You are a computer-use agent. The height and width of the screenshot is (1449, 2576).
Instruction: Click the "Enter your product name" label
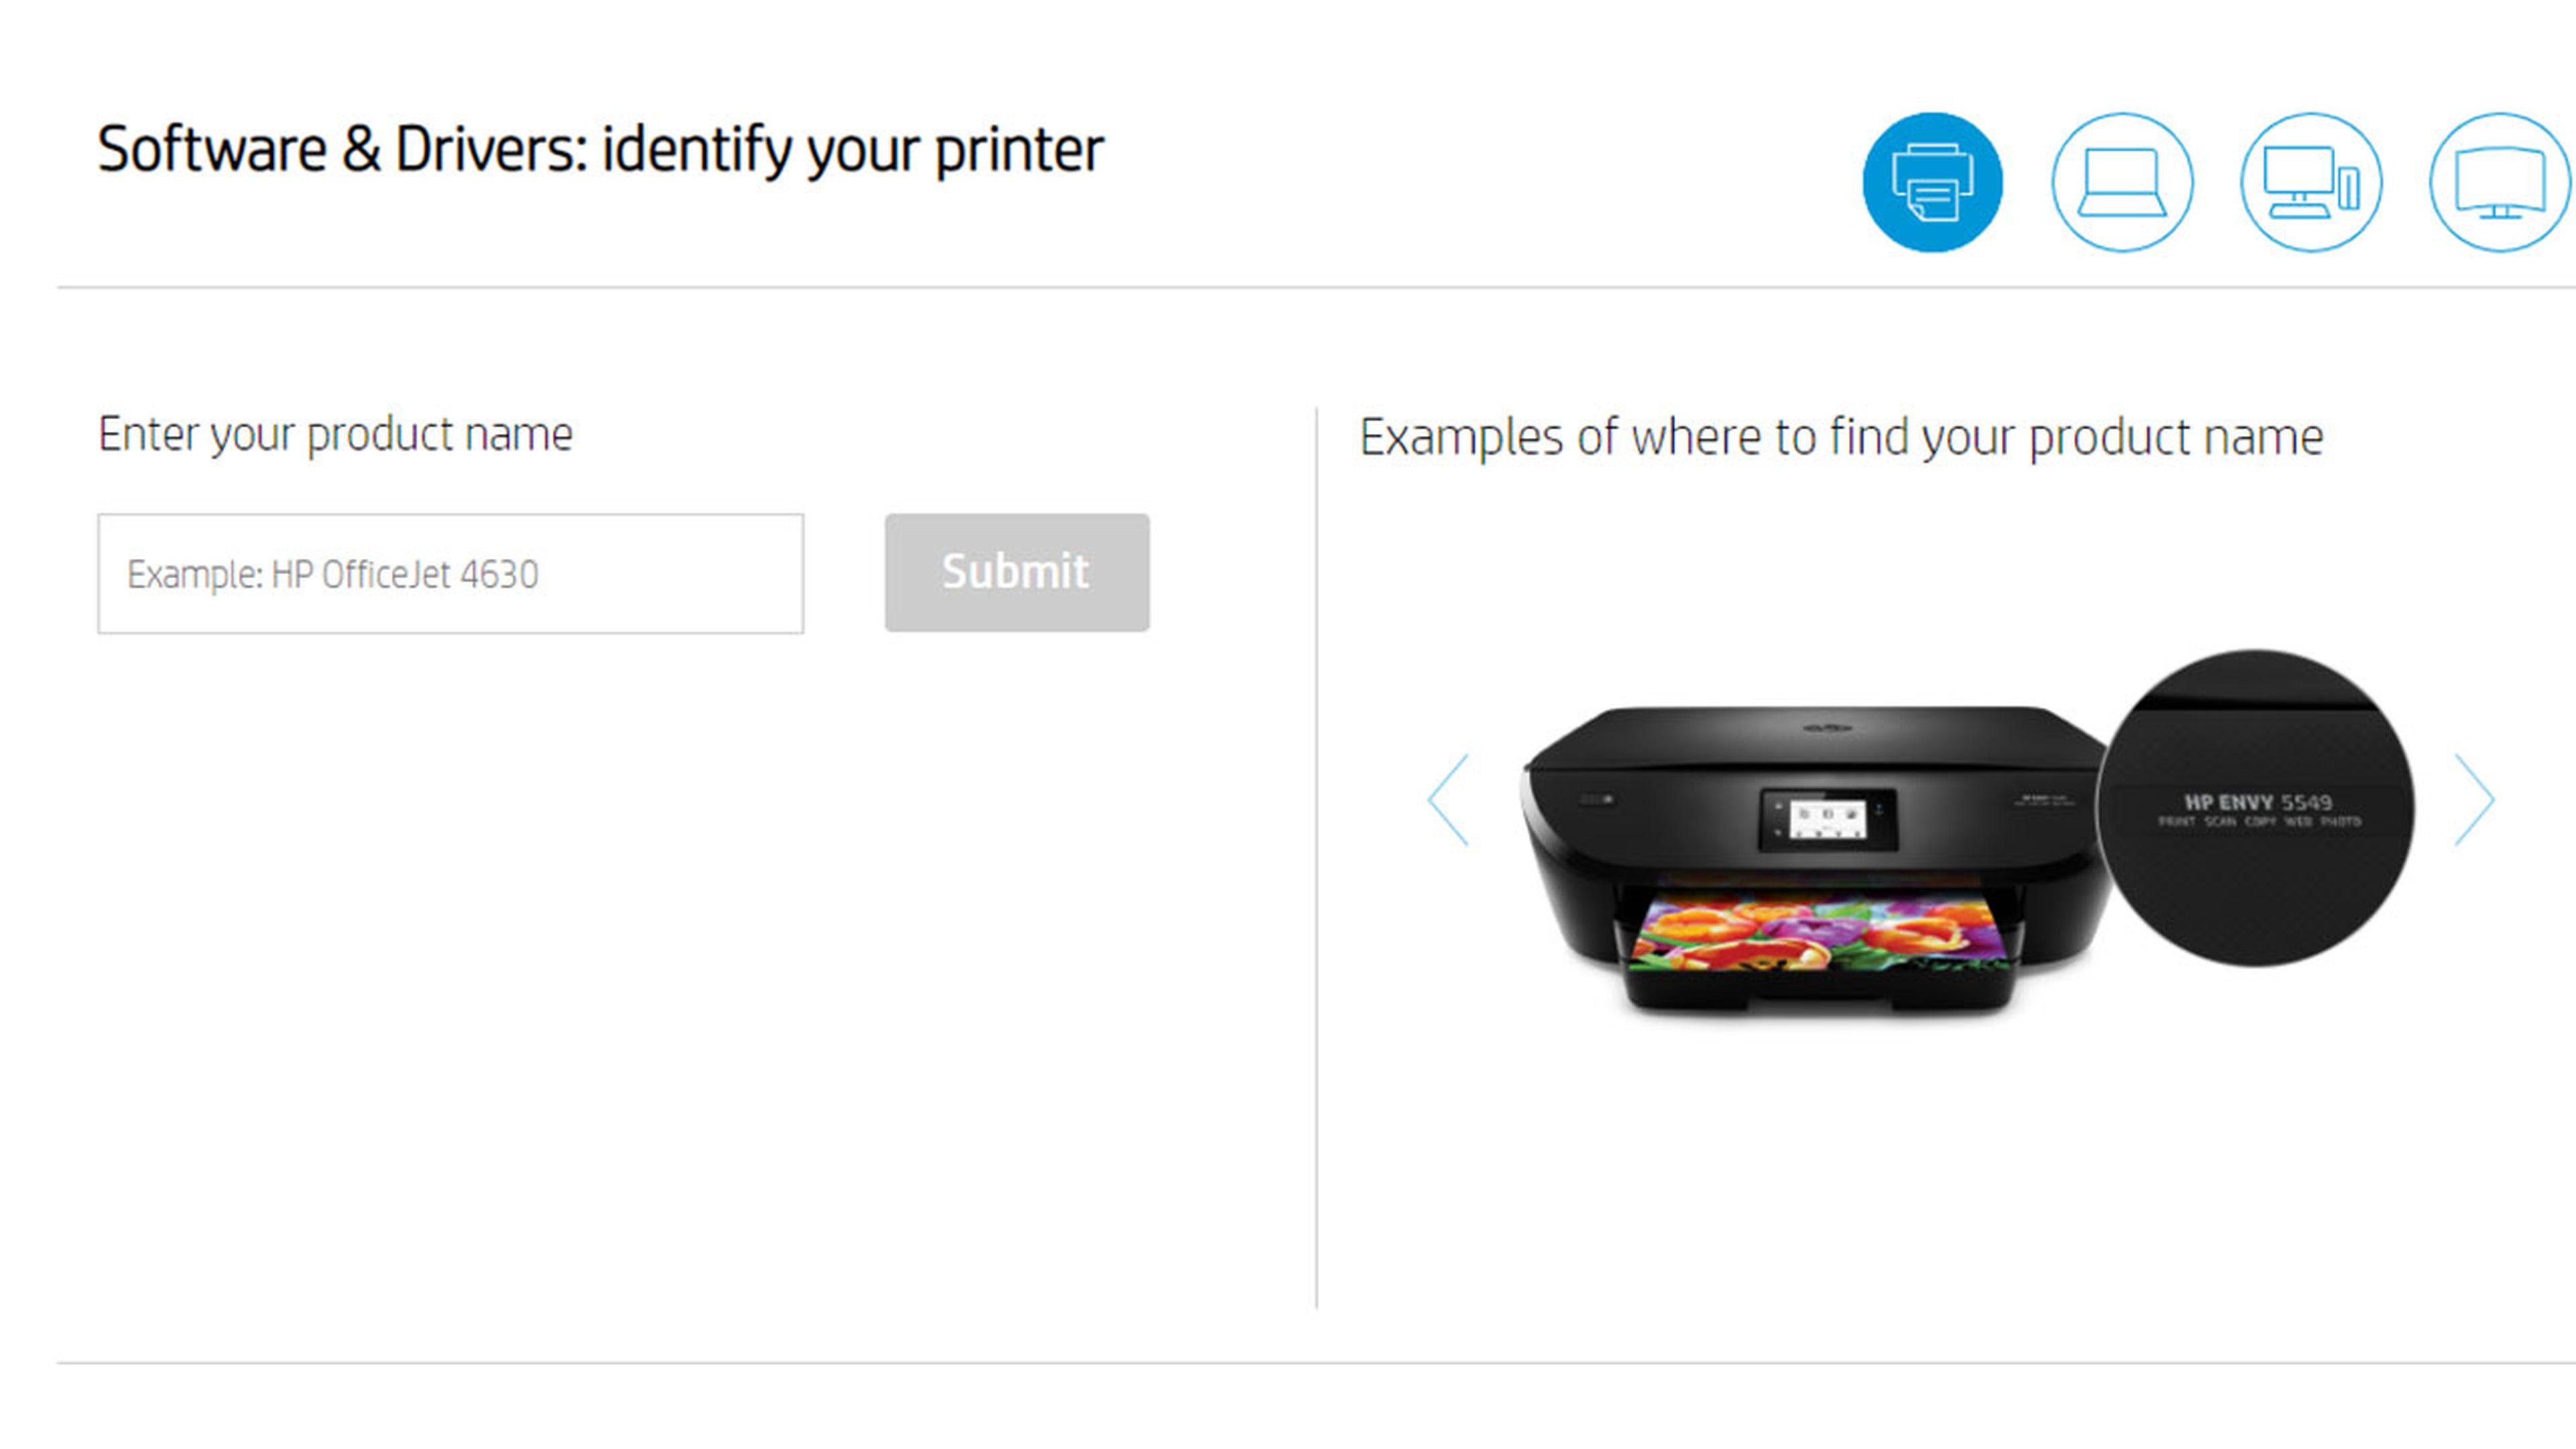click(x=335, y=434)
